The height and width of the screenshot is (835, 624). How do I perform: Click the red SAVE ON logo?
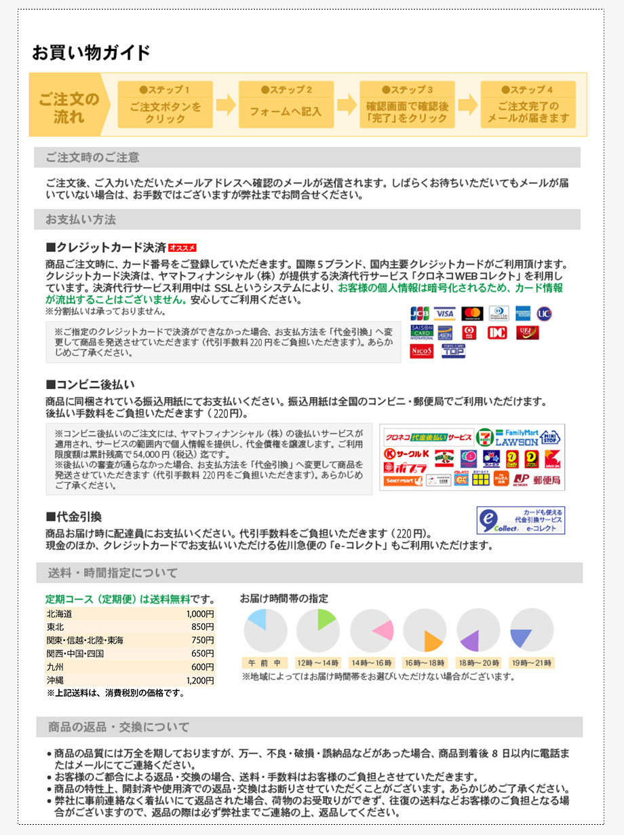pyautogui.click(x=552, y=460)
